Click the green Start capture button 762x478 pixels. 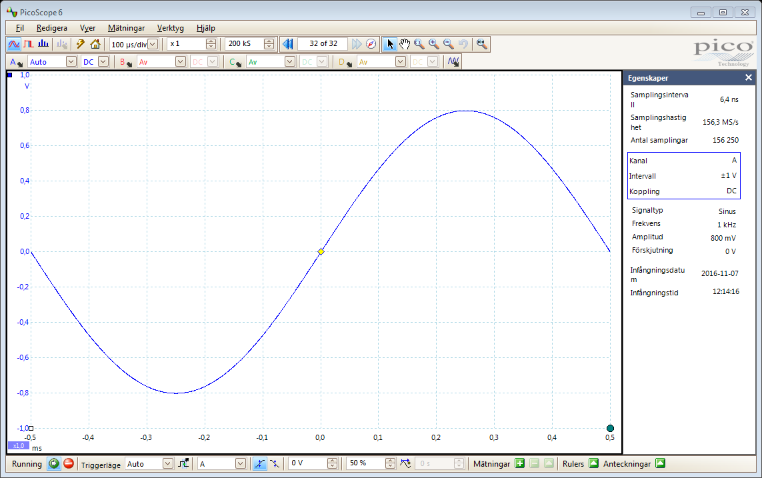54,463
